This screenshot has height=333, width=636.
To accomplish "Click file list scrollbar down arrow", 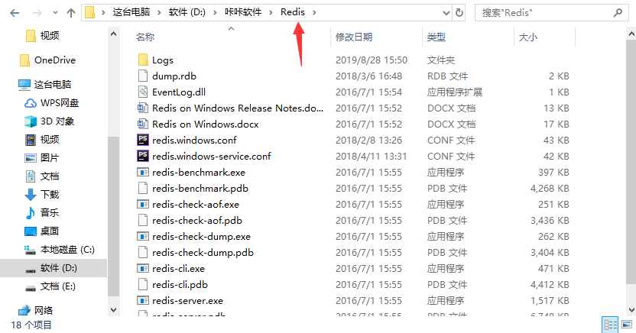I will pos(631,310).
